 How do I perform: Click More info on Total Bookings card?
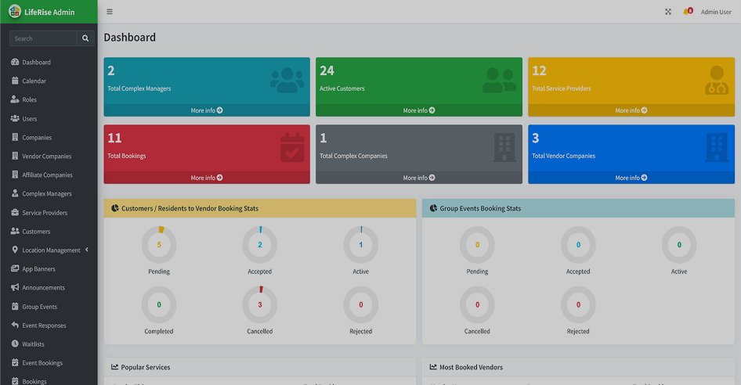pyautogui.click(x=207, y=178)
